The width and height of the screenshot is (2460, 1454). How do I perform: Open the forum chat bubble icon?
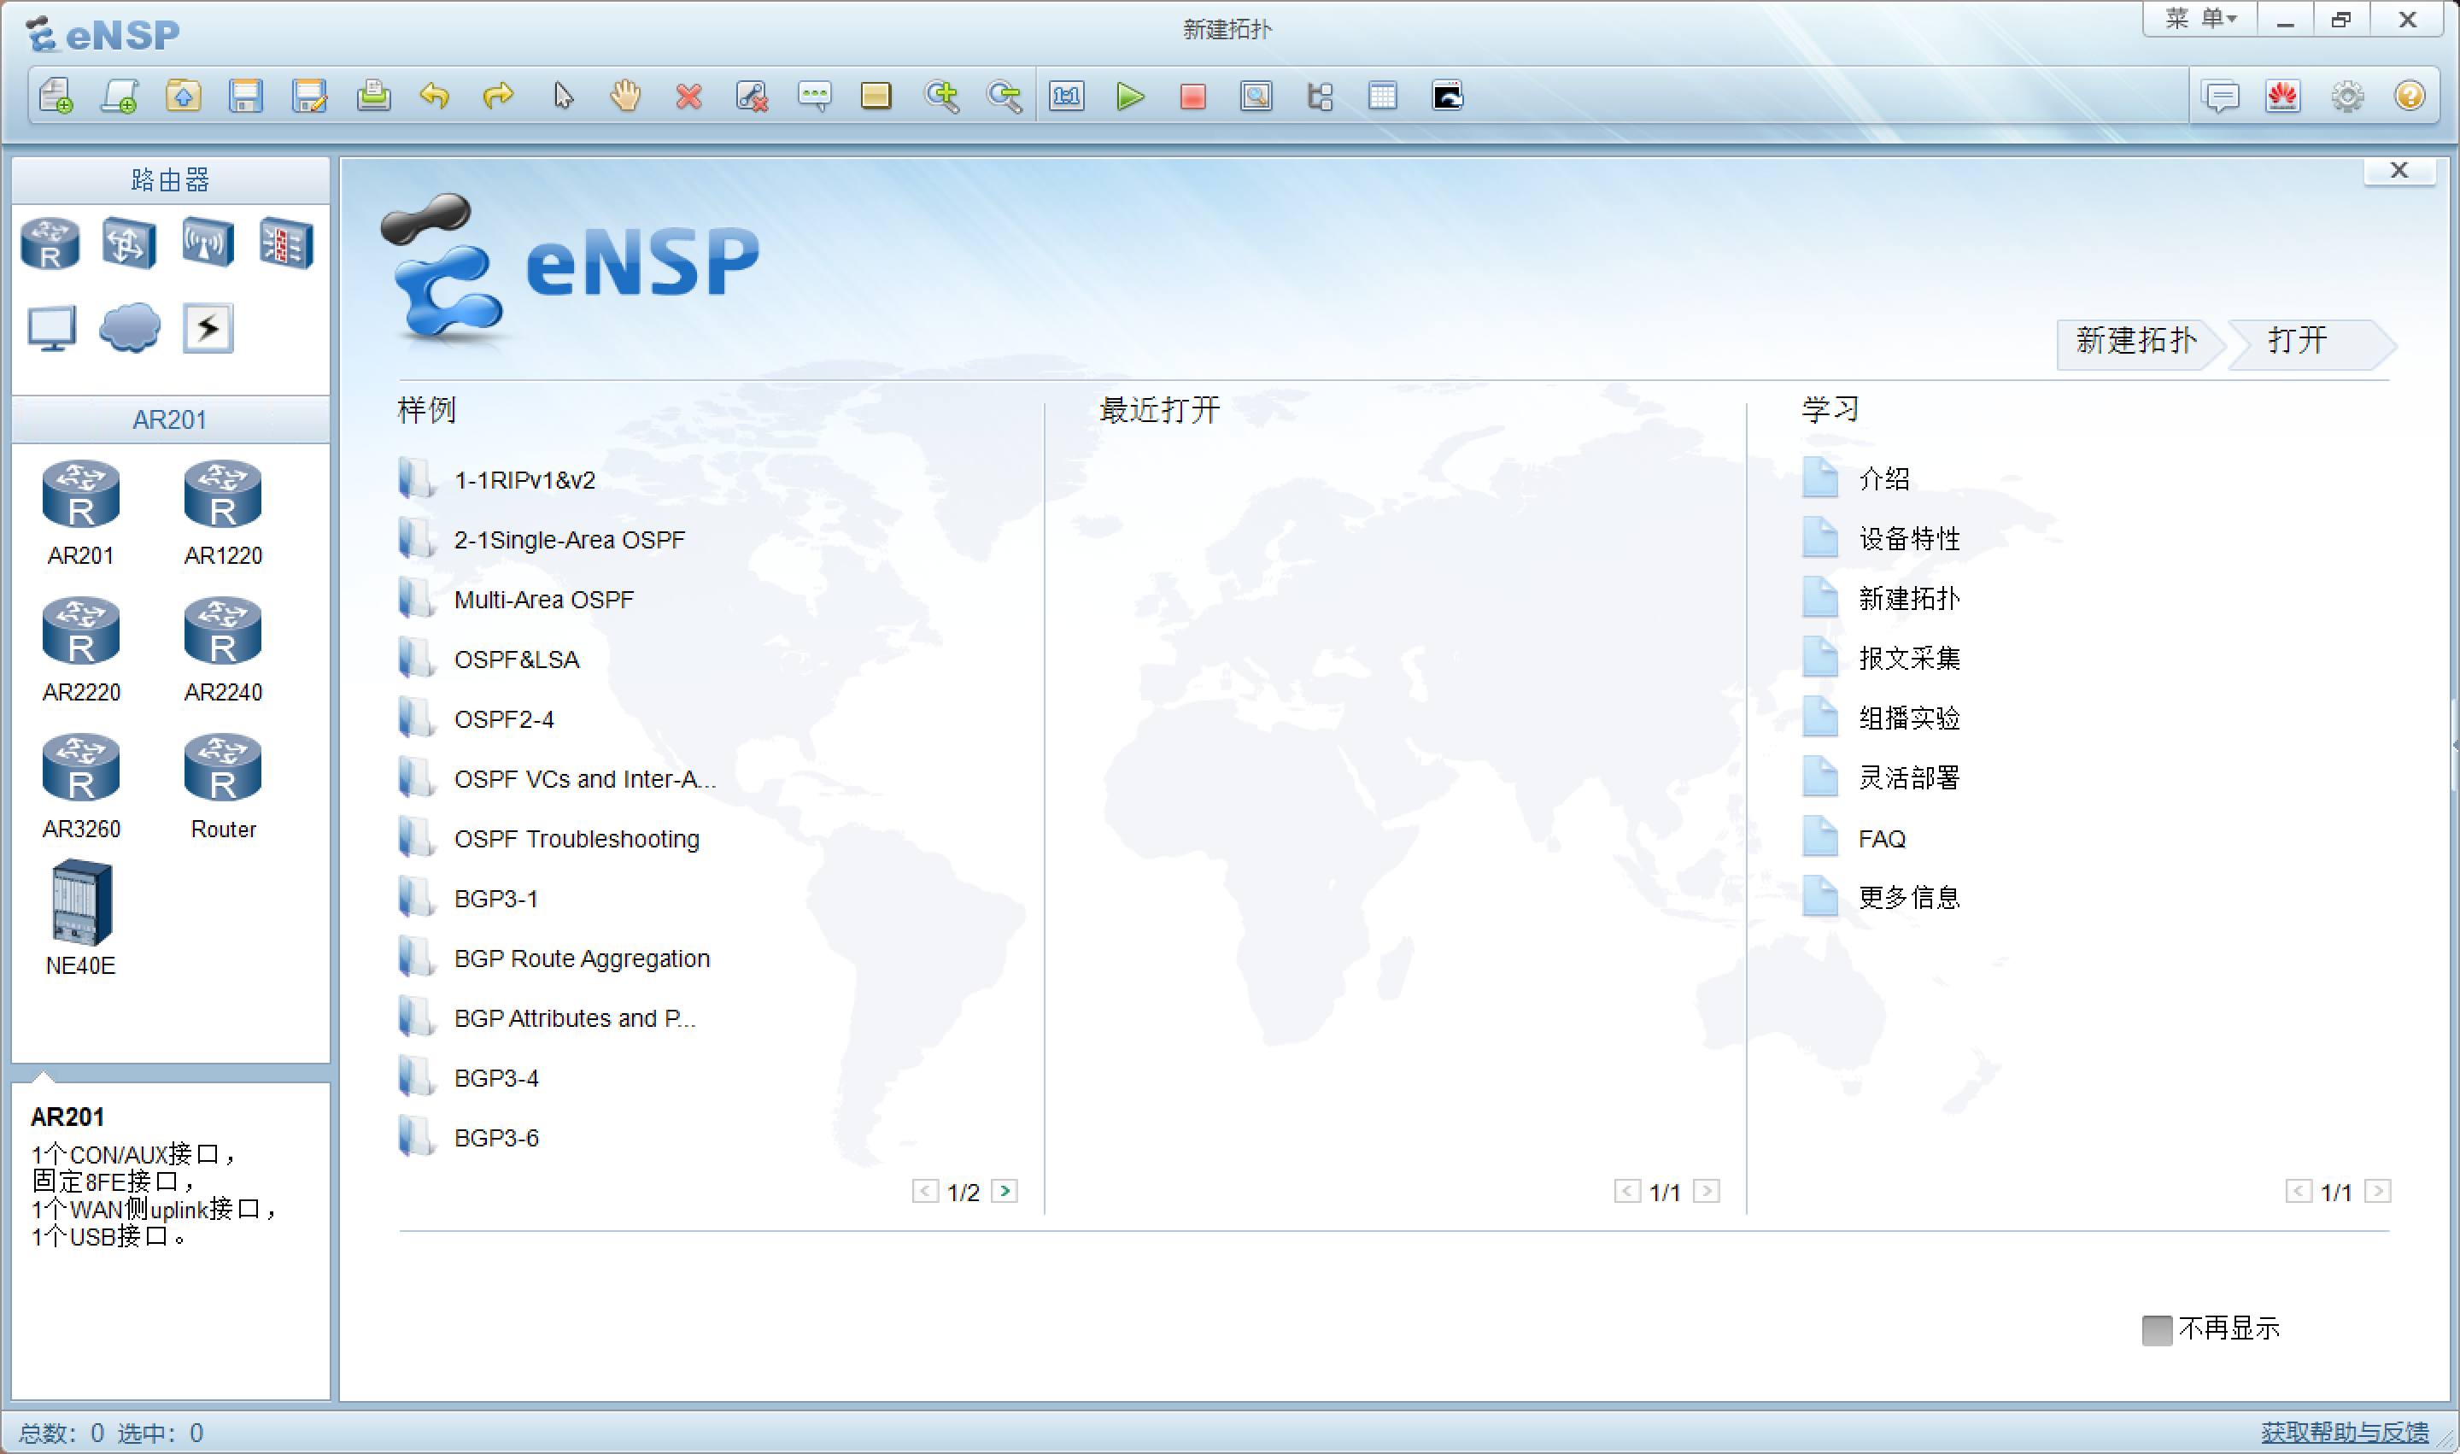click(2221, 96)
